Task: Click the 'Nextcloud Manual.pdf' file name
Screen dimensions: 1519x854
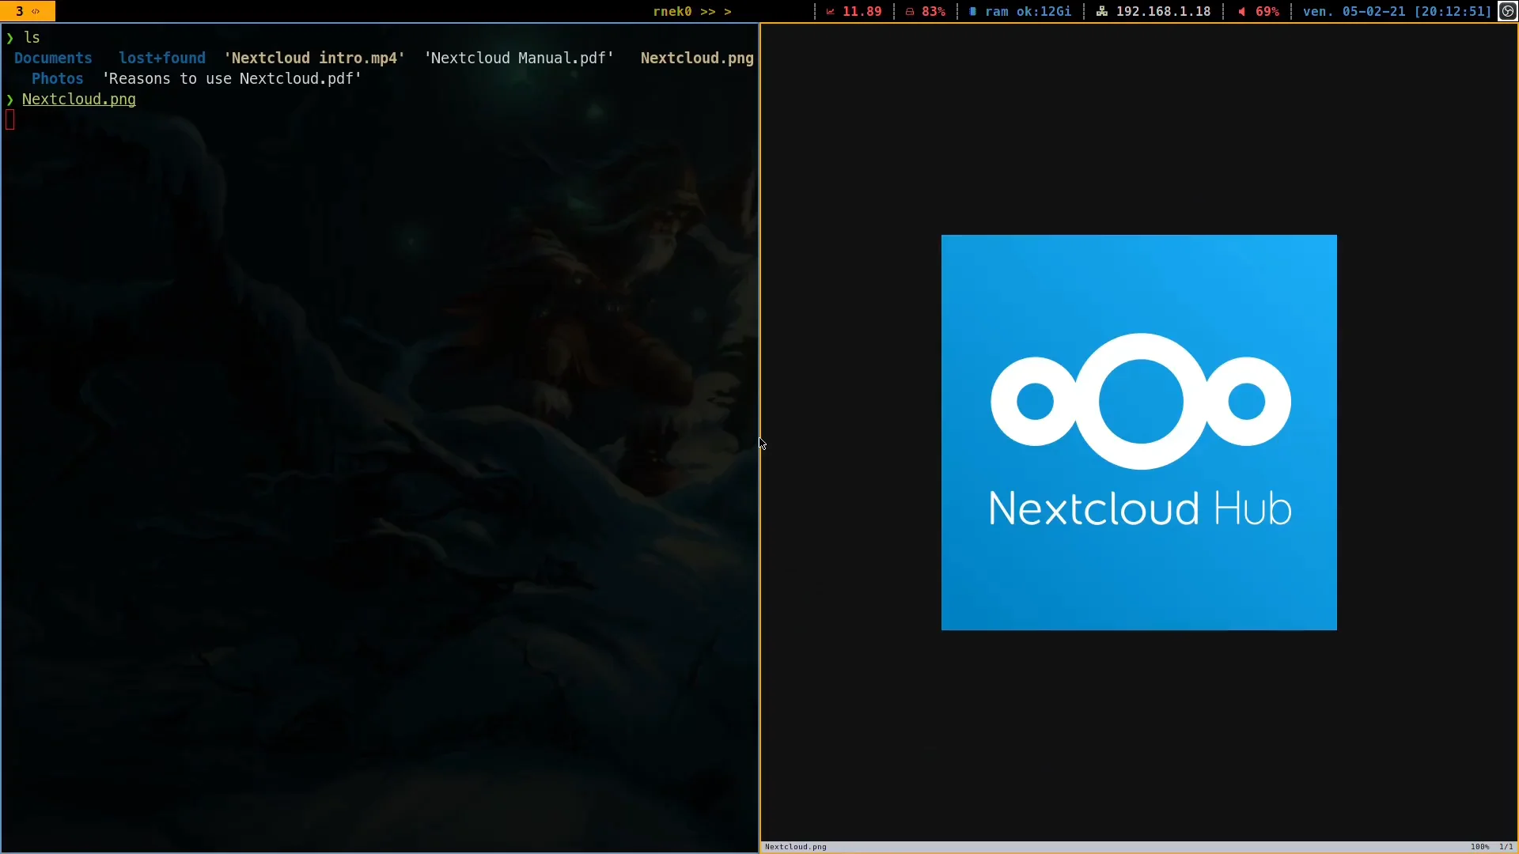Action: click(x=519, y=58)
